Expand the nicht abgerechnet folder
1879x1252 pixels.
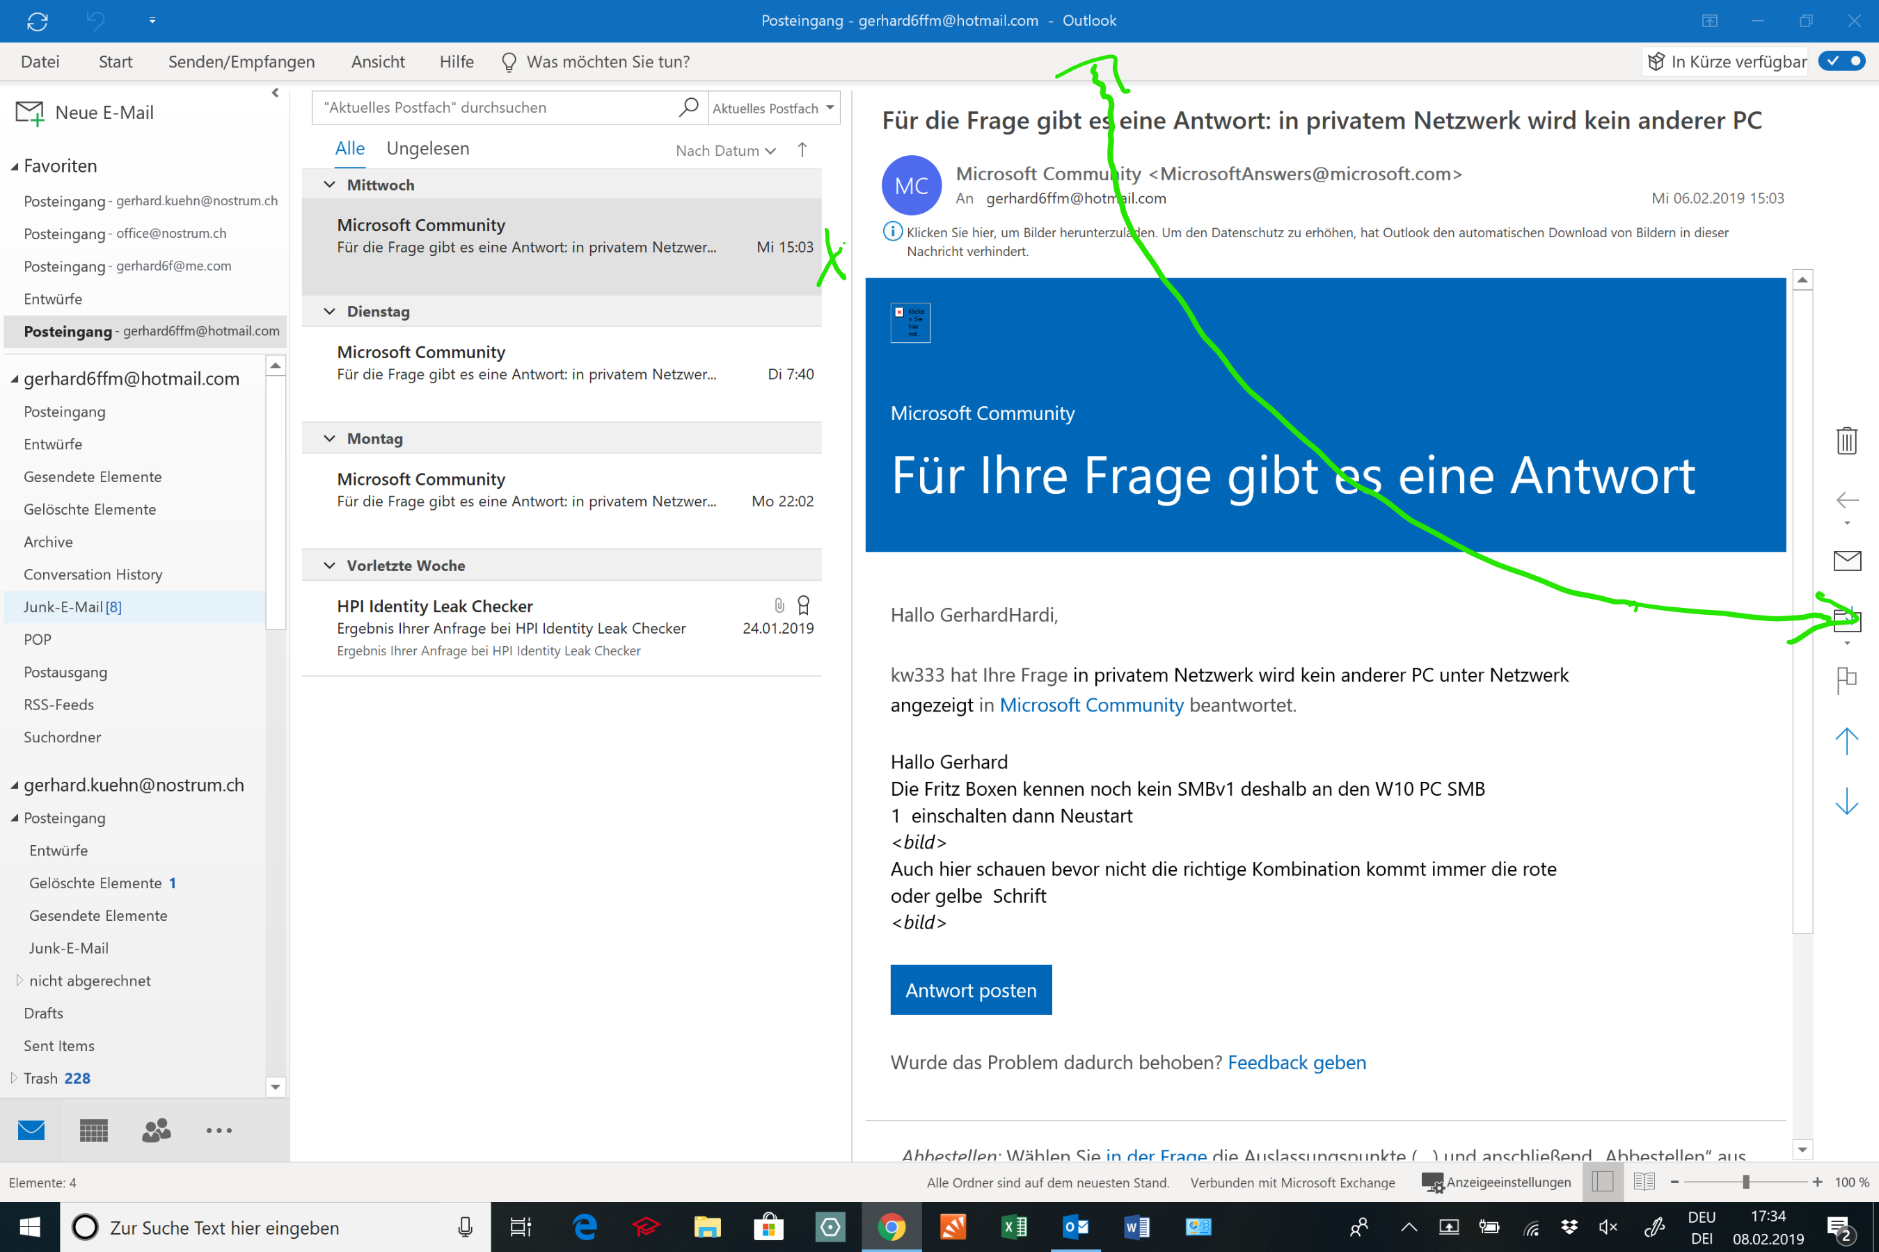pos(18,980)
